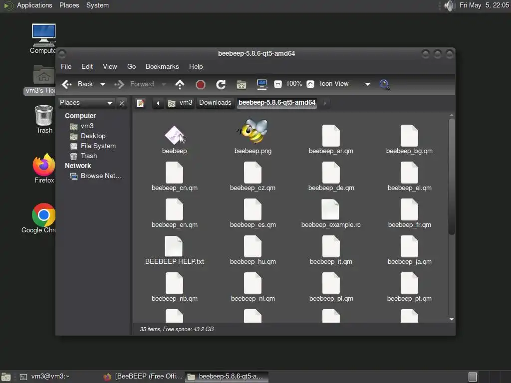Image resolution: width=511 pixels, height=383 pixels.
Task: Select the beebeep_pt.qm file
Action: click(409, 287)
